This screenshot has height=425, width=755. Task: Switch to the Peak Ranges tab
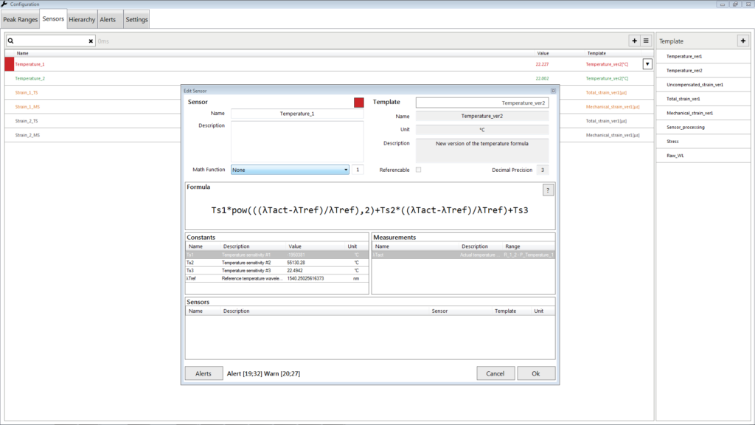point(20,19)
